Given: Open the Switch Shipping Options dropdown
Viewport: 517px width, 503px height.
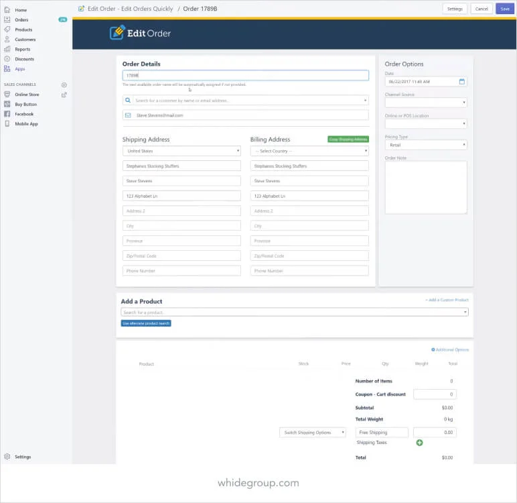Looking at the screenshot, I should pos(312,433).
